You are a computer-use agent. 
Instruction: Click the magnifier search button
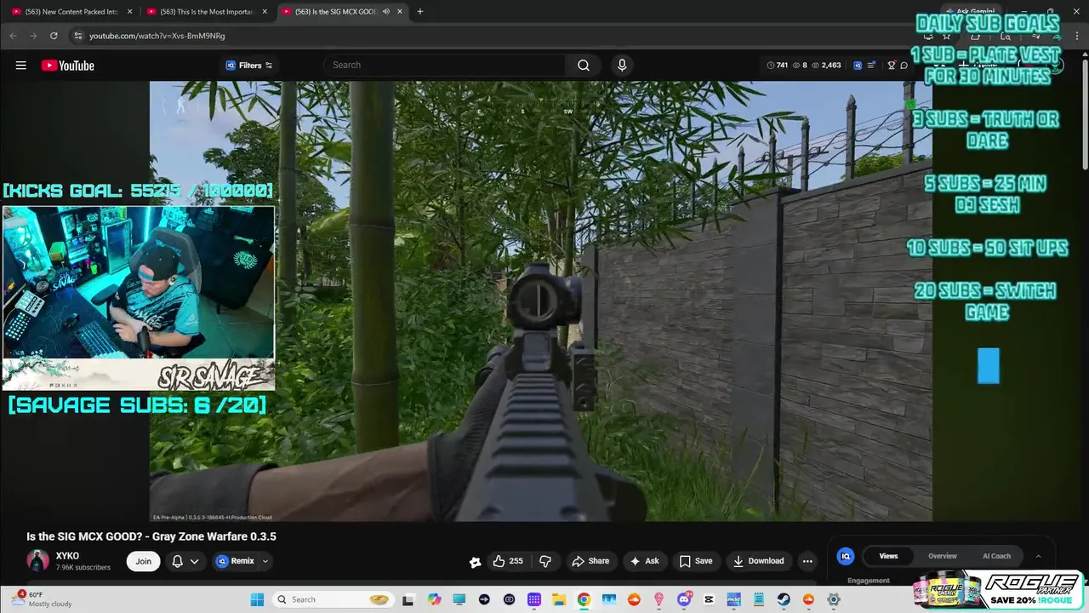584,65
